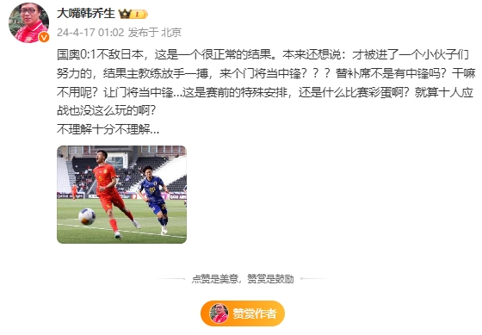
Task: Click the orange verified V badge
Action: [x=44, y=37]
